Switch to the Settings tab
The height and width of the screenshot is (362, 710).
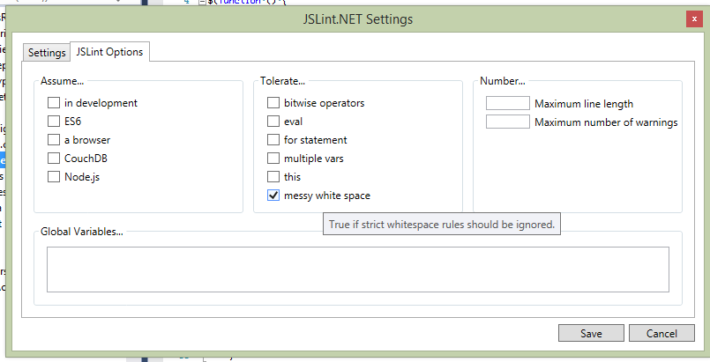(x=47, y=53)
